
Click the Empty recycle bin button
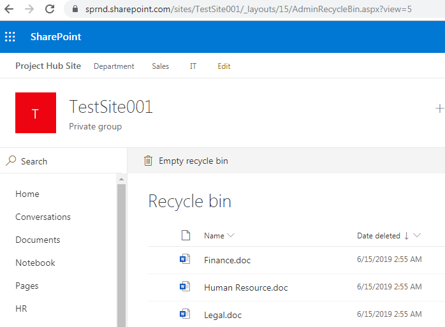click(186, 161)
